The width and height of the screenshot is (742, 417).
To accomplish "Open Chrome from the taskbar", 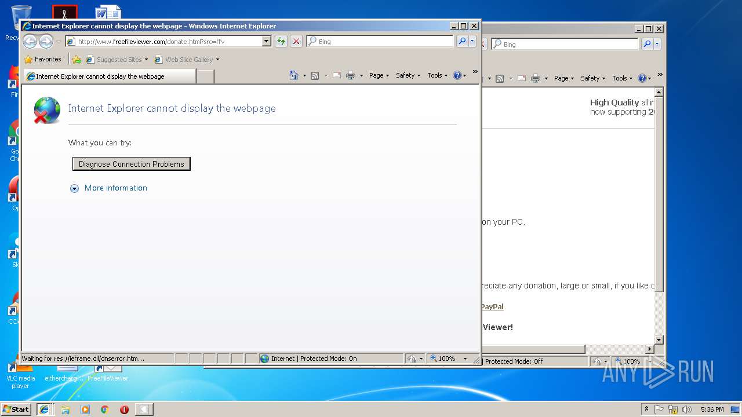I will [x=104, y=409].
